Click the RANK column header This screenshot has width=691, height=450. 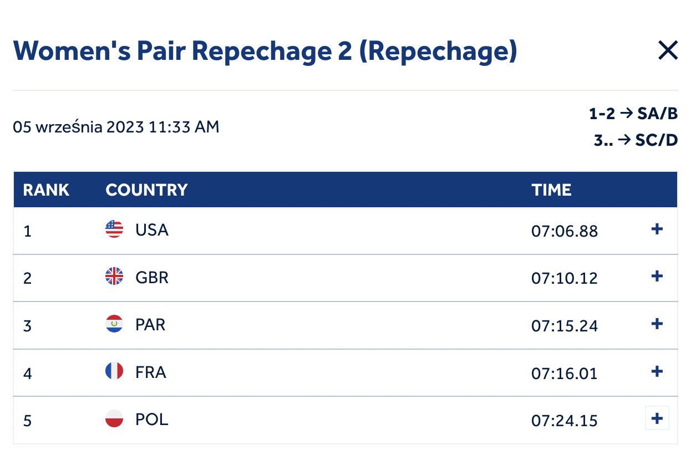46,190
